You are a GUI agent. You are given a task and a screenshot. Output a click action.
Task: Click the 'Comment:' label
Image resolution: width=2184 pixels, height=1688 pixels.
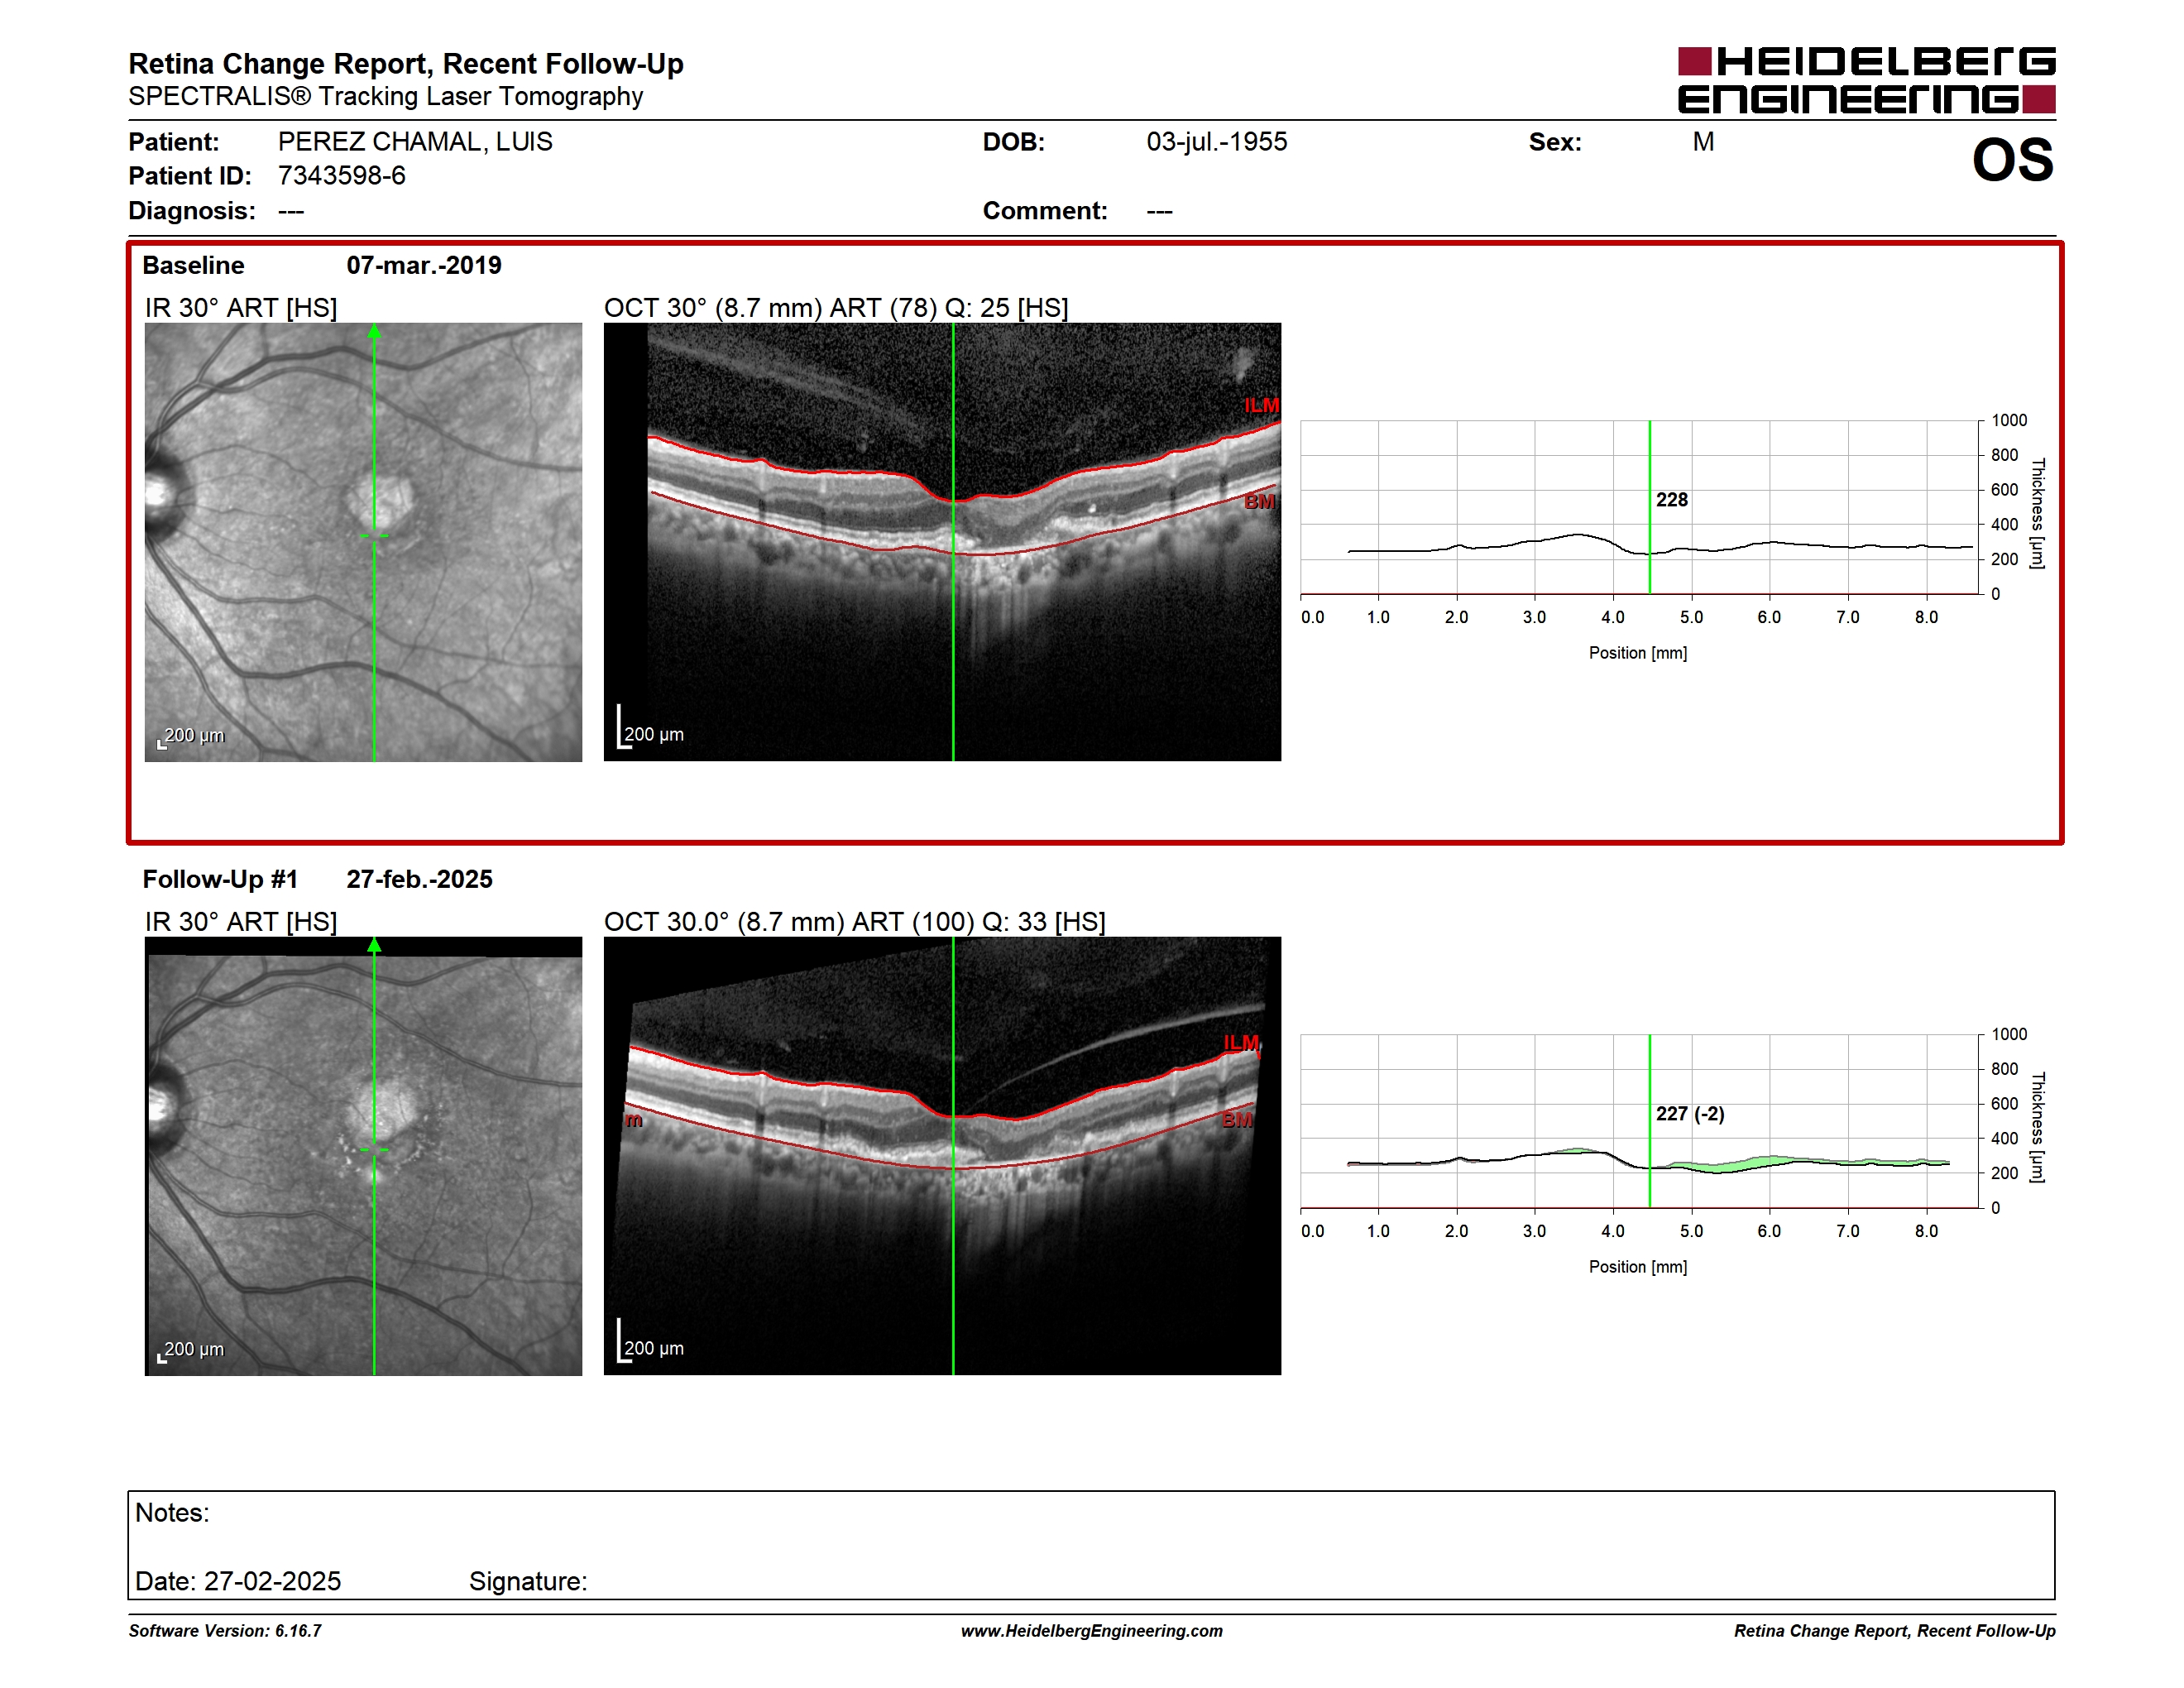(x=1045, y=210)
